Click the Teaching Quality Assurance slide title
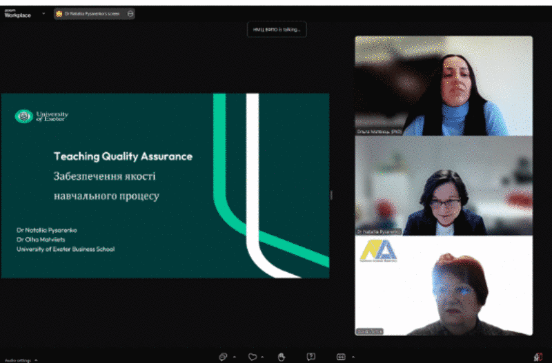The width and height of the screenshot is (552, 363). click(123, 156)
